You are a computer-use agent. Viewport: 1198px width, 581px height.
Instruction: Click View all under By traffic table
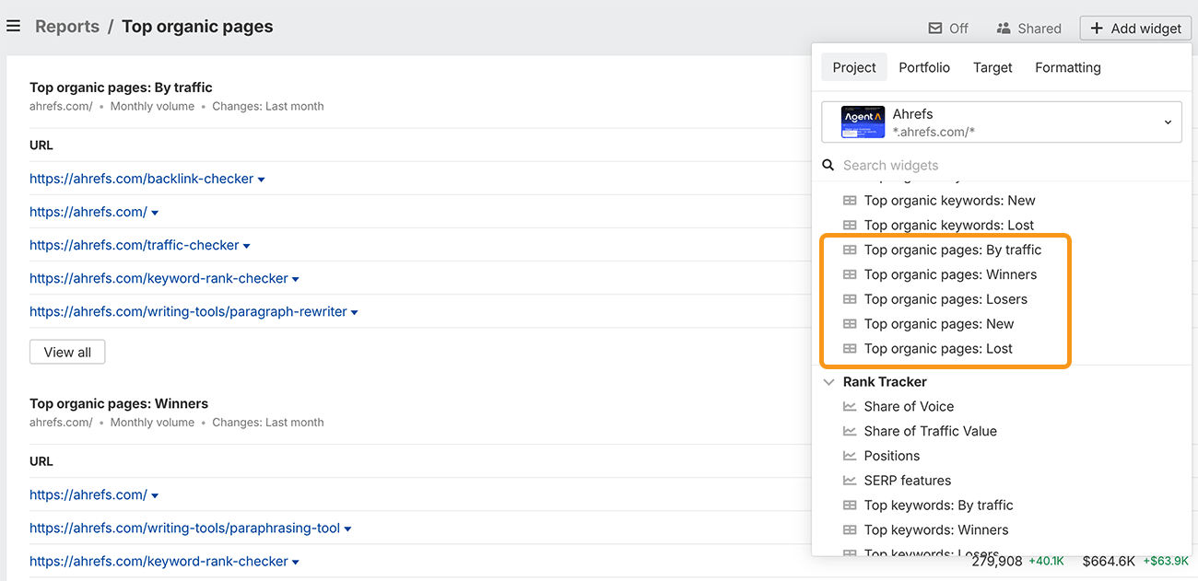[67, 352]
